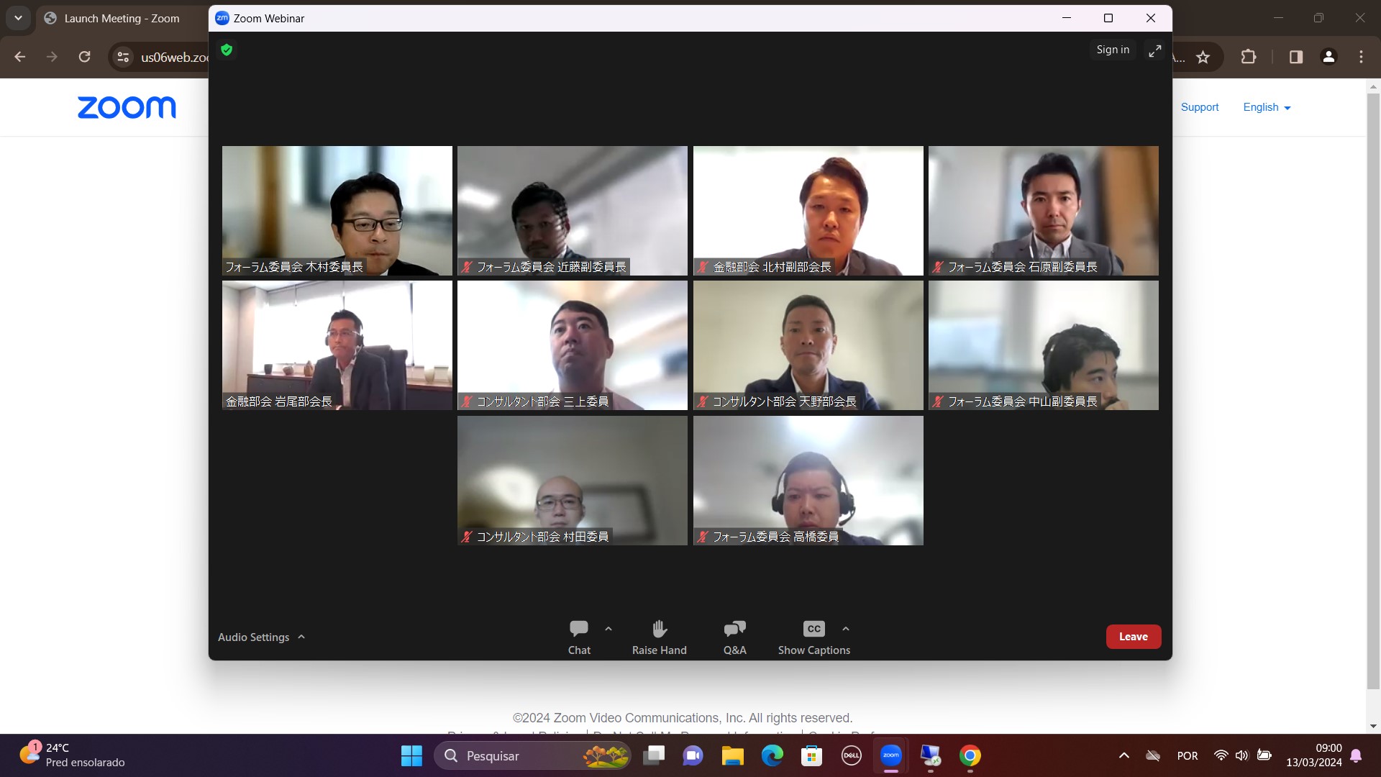Expand Audio Settings menu
This screenshot has width=1381, height=777.
point(261,637)
